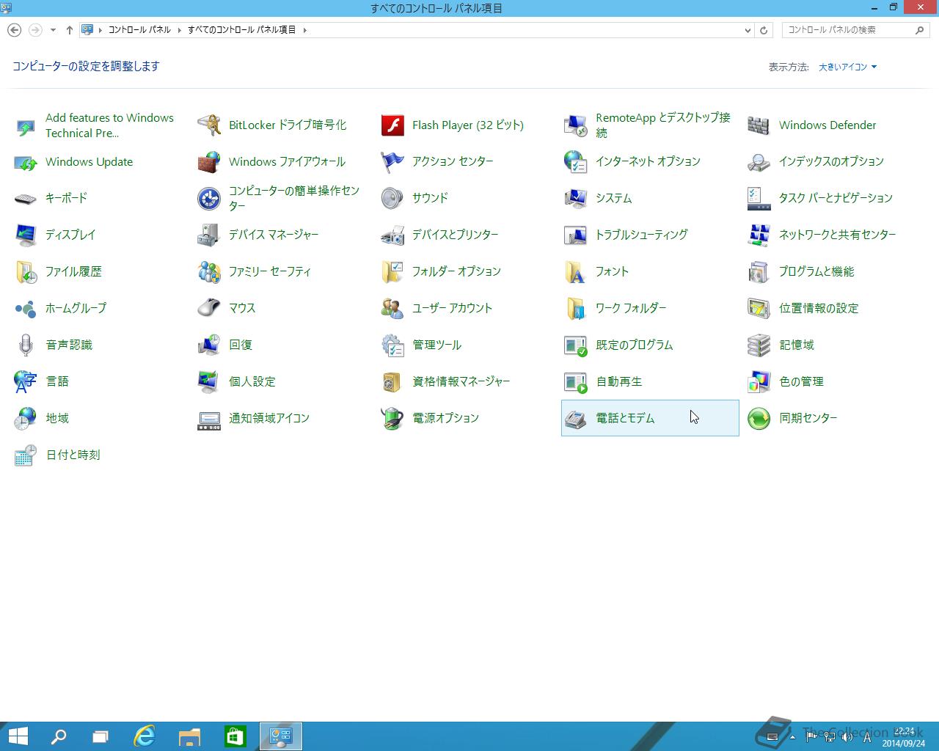The height and width of the screenshot is (751, 939).
Task: Open the 大きいアイコン view dropdown
Action: (x=847, y=67)
